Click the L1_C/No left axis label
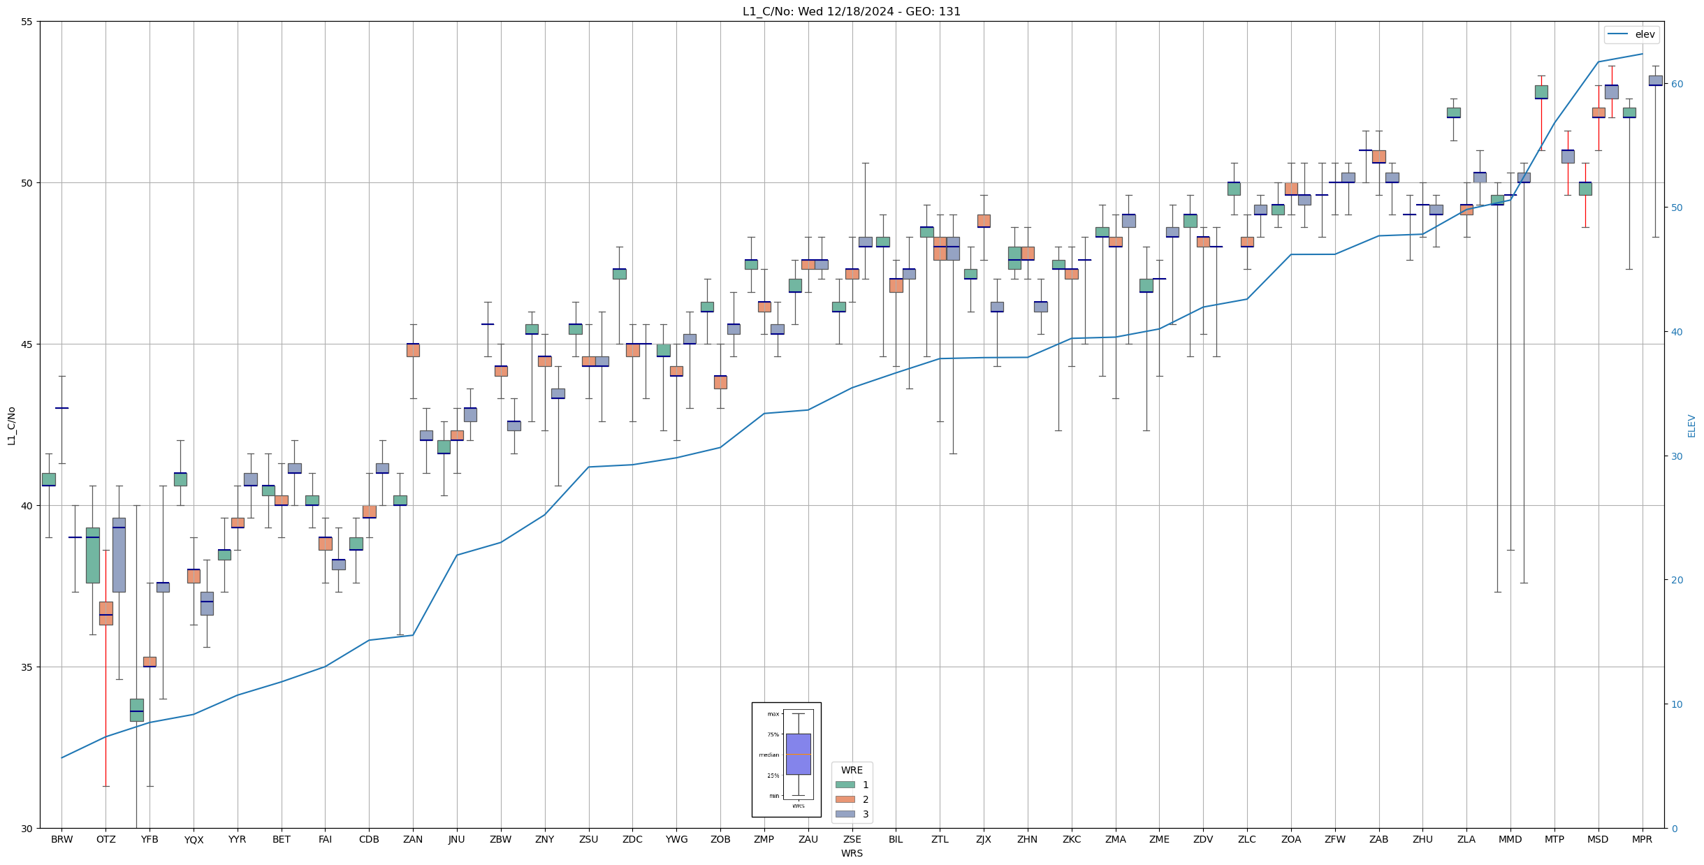Image resolution: width=1704 pixels, height=865 pixels. click(11, 426)
